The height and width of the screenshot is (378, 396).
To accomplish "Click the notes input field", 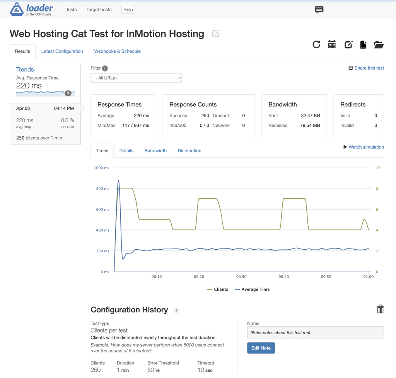I will tap(315, 332).
